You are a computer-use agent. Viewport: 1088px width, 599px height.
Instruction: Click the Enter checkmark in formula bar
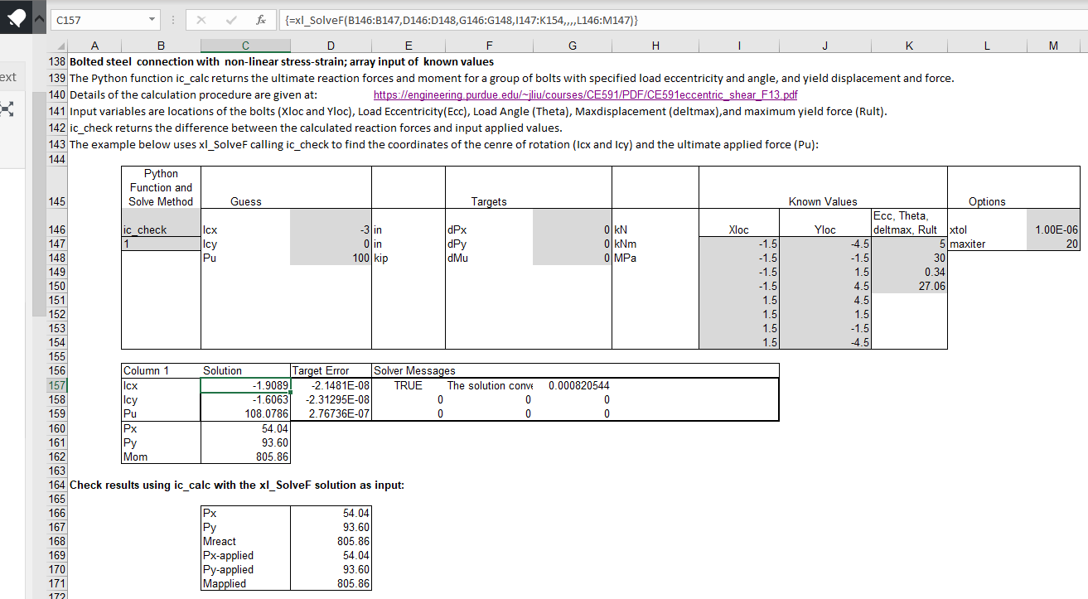(x=231, y=19)
